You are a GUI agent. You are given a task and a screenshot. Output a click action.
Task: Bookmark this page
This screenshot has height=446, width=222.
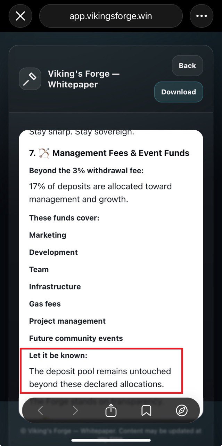click(146, 411)
